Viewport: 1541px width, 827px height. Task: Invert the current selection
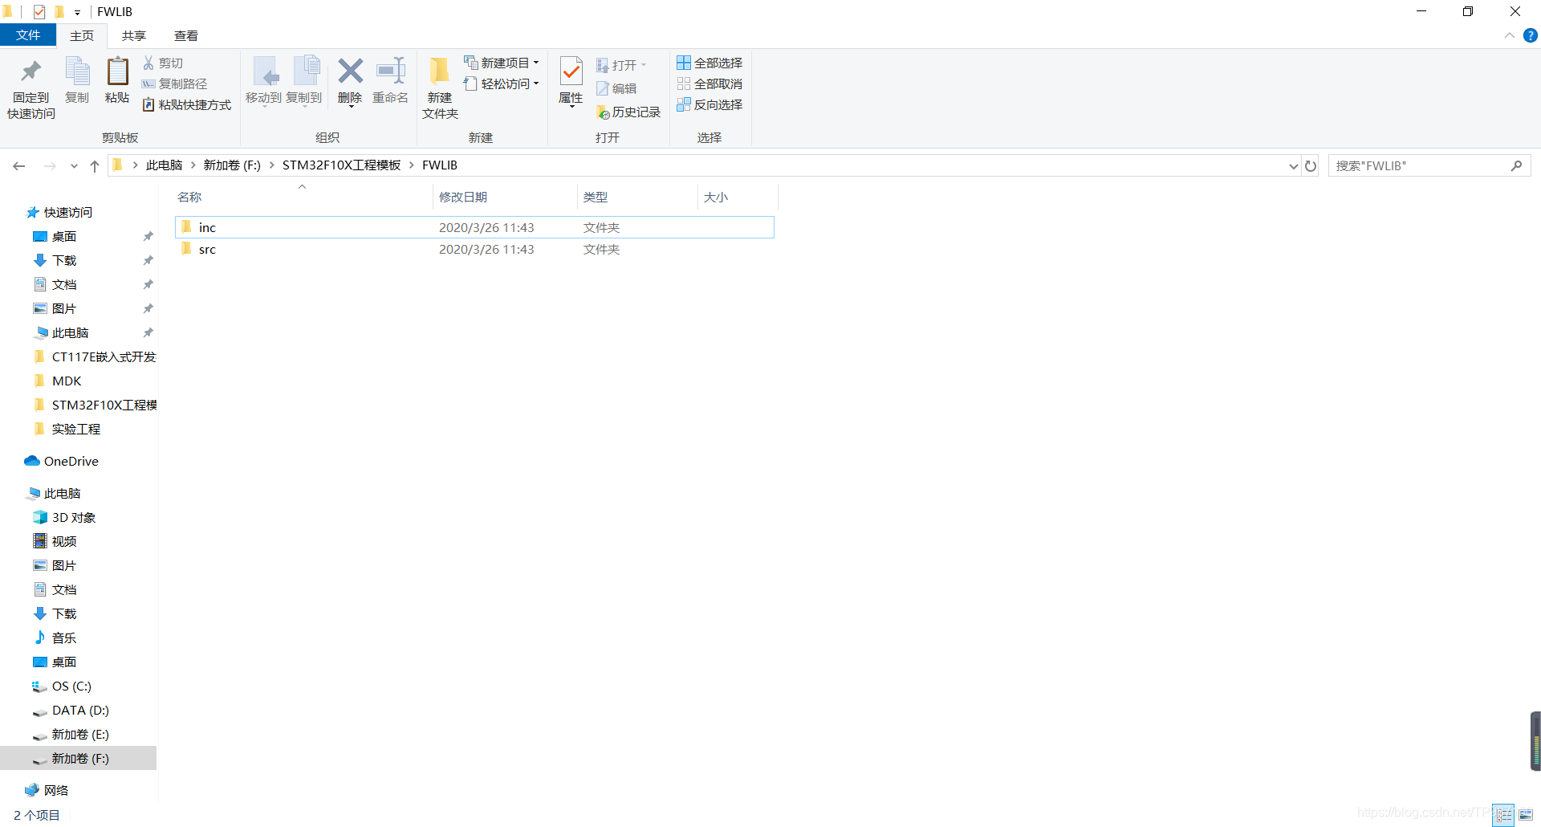pos(710,104)
